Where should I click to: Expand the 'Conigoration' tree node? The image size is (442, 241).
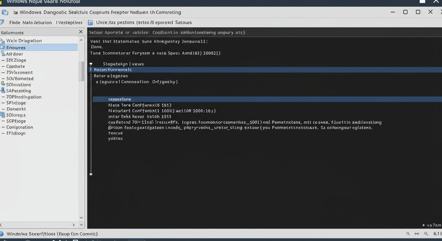pyautogui.click(x=3, y=127)
